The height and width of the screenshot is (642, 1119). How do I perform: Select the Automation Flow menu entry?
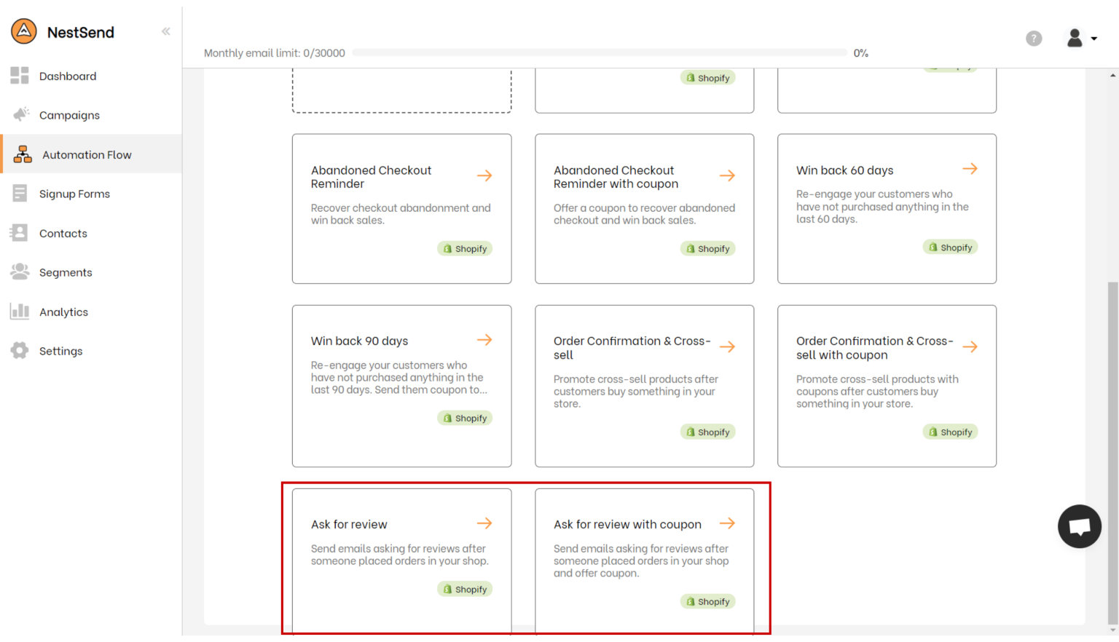coord(87,154)
